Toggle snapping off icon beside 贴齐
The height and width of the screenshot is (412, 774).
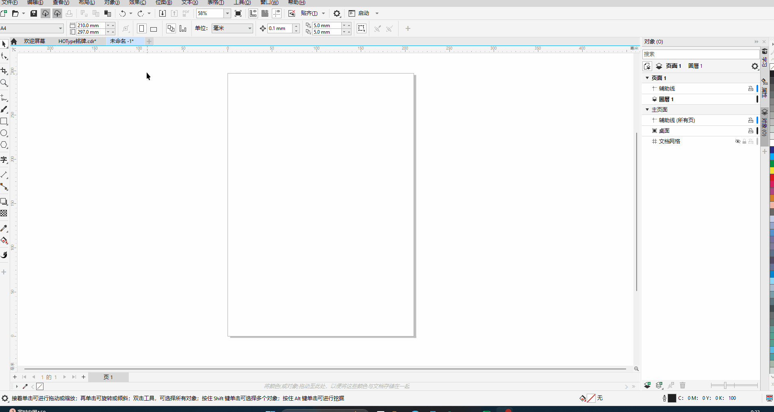[292, 13]
